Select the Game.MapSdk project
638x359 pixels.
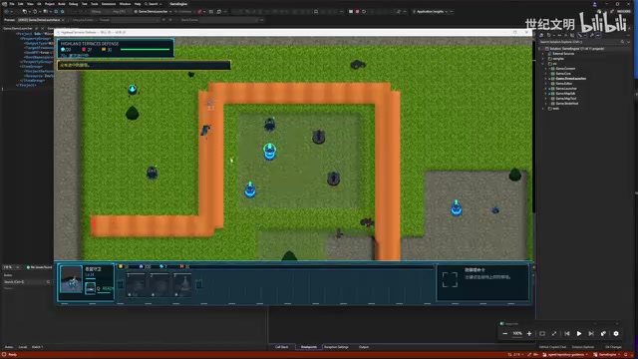(565, 93)
